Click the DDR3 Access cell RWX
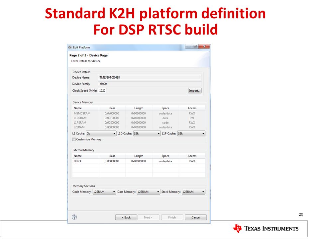 (x=192, y=161)
